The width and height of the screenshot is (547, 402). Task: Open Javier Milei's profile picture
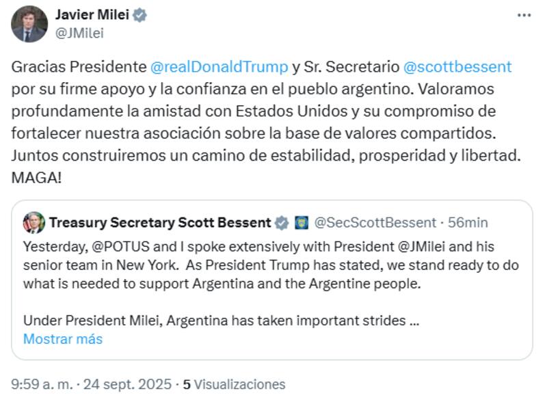tap(29, 24)
